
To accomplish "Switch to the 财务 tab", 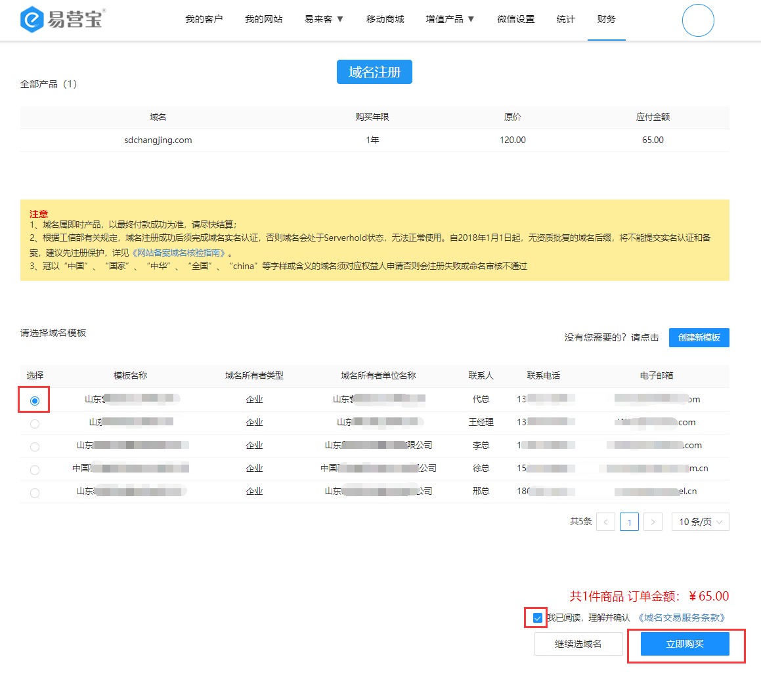I will coord(606,19).
